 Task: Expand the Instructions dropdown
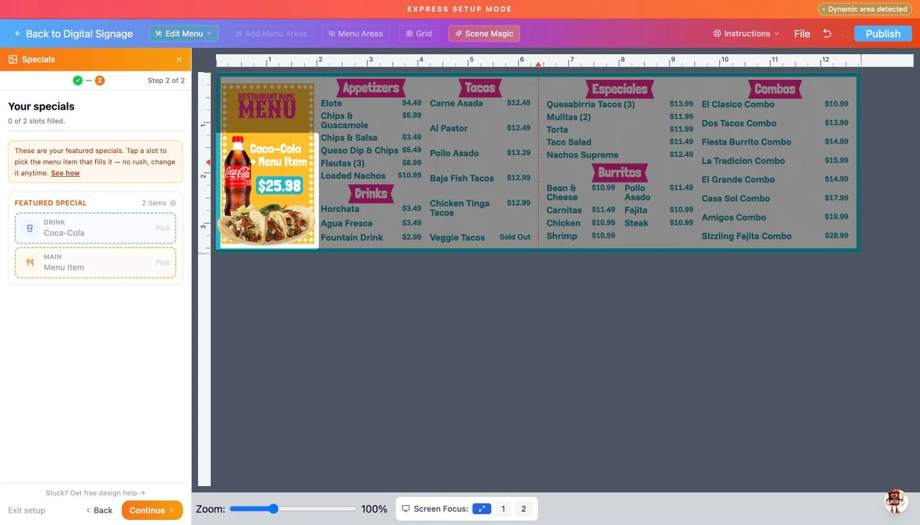(x=746, y=33)
